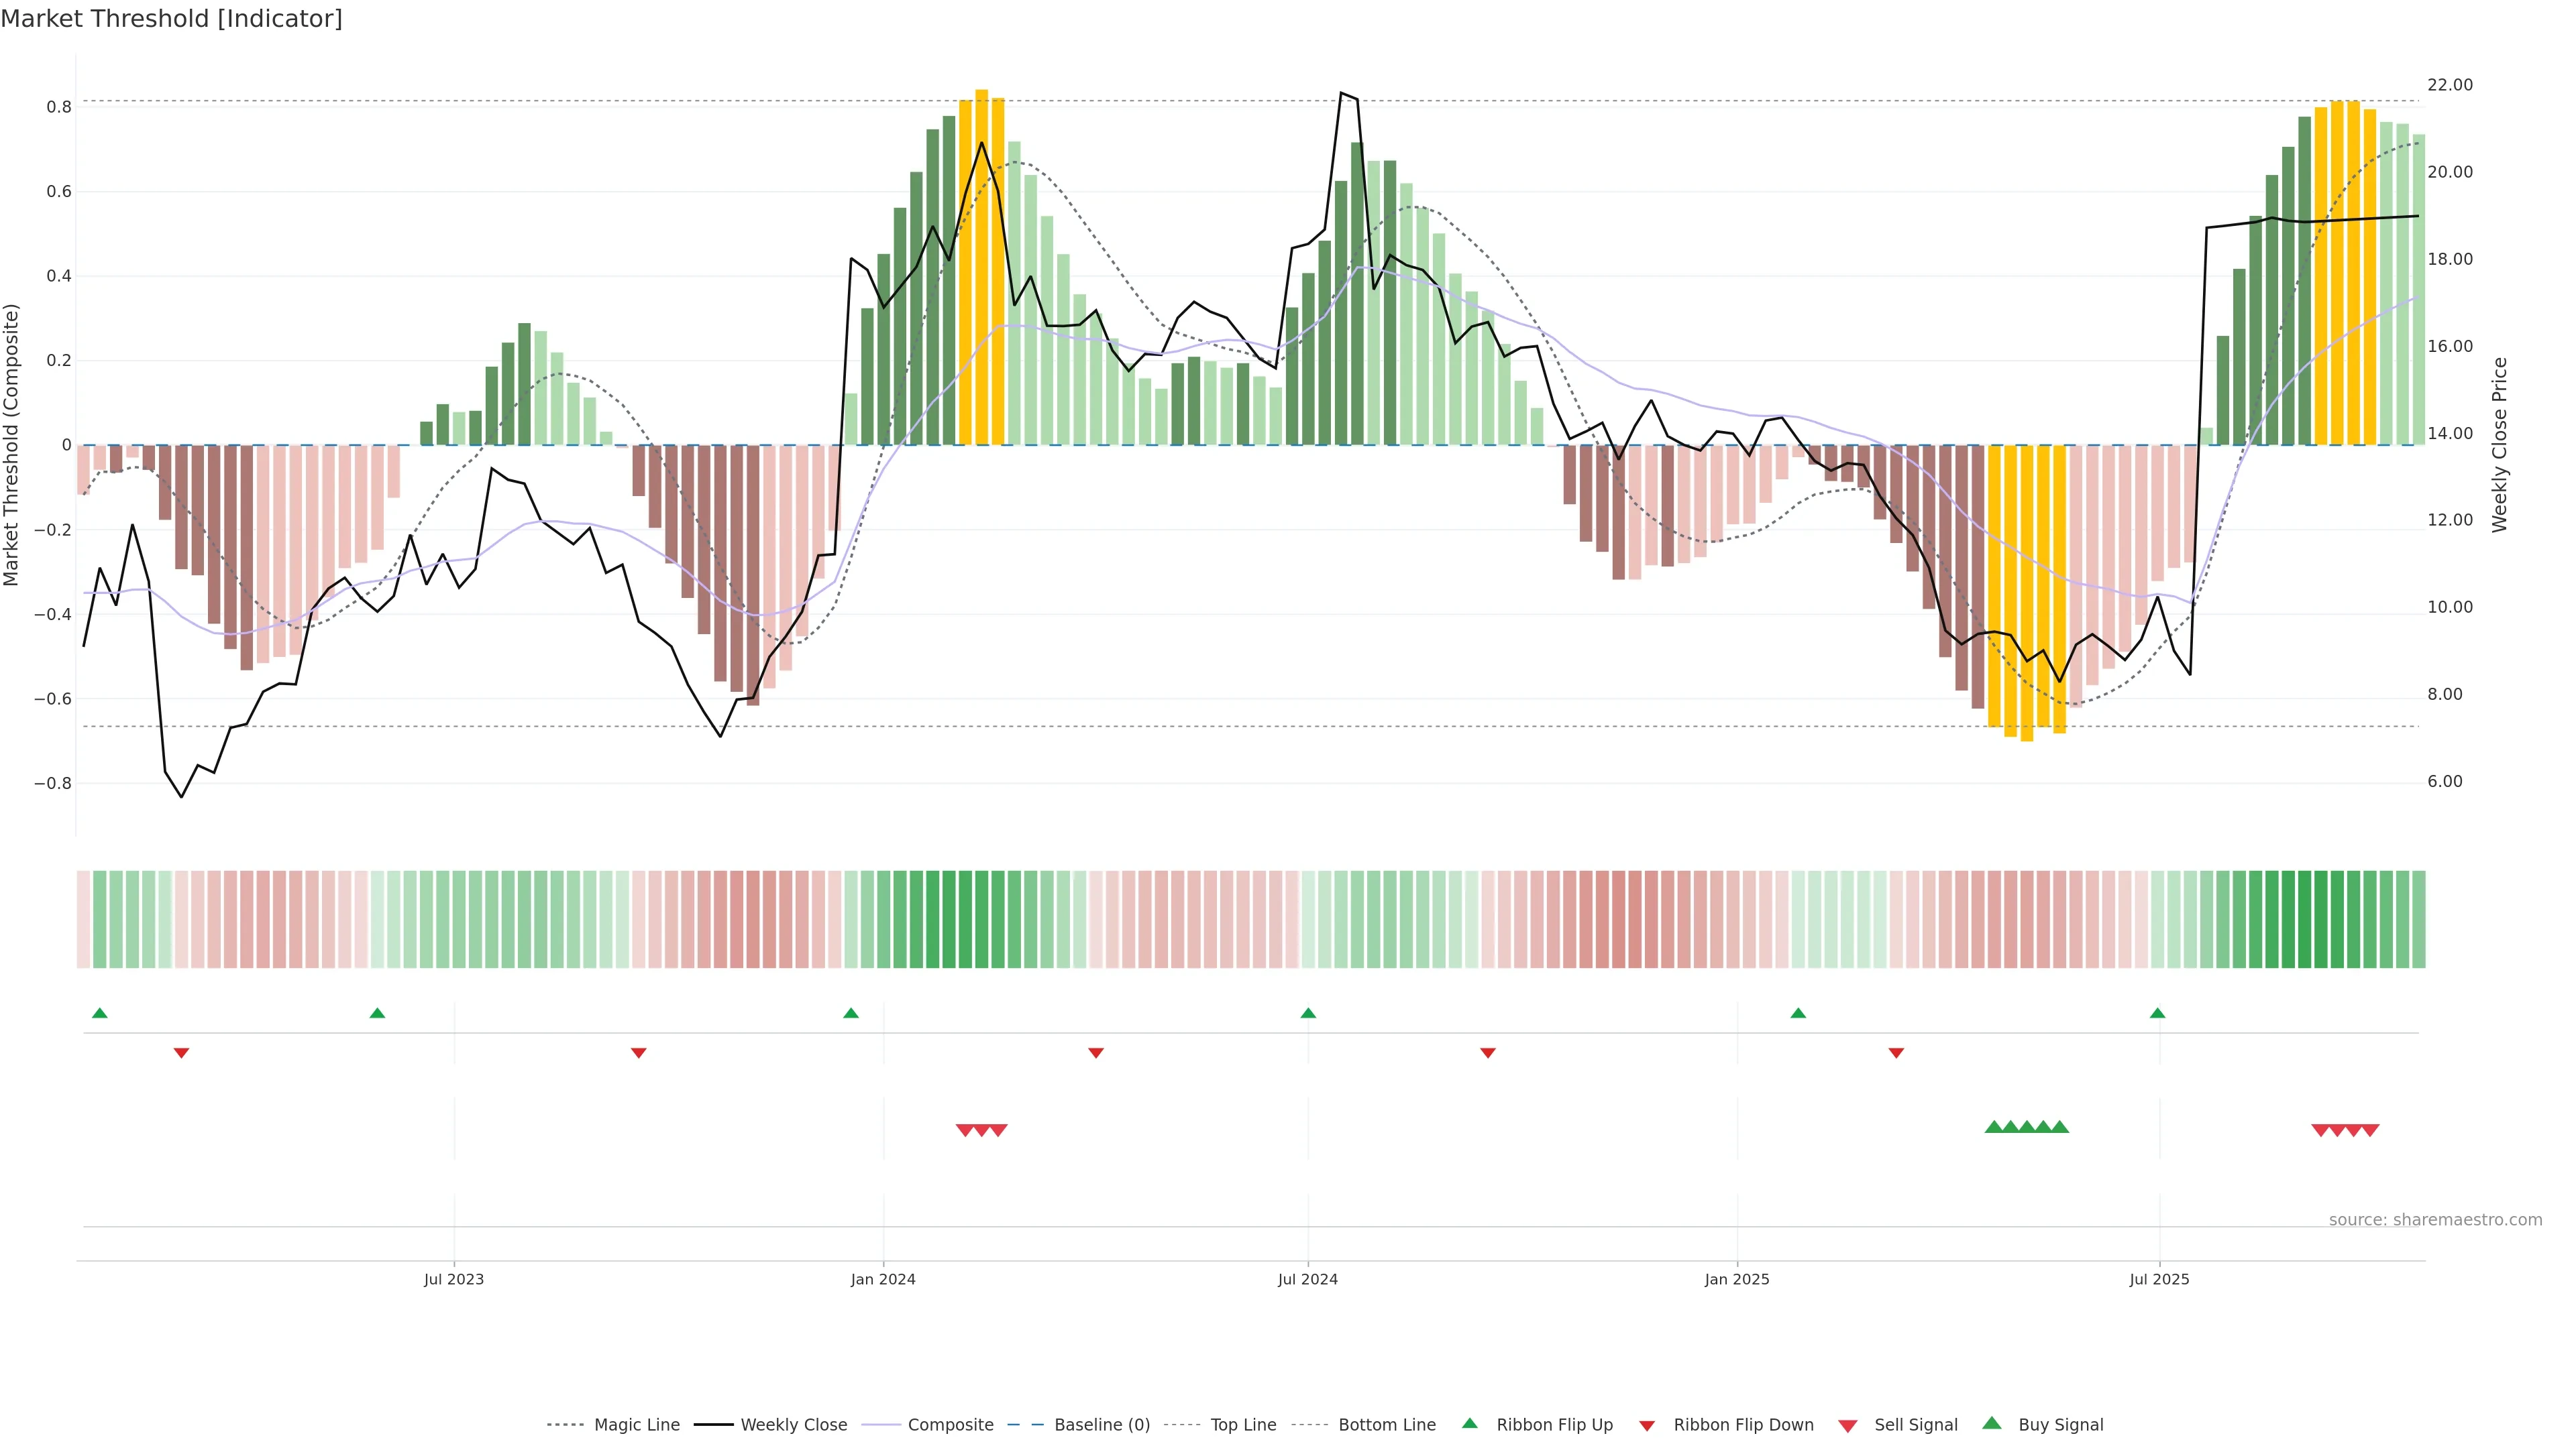Viewport: 2576px width, 1448px height.
Task: Toggle the Weekly Close legend entry
Action: click(793, 1425)
